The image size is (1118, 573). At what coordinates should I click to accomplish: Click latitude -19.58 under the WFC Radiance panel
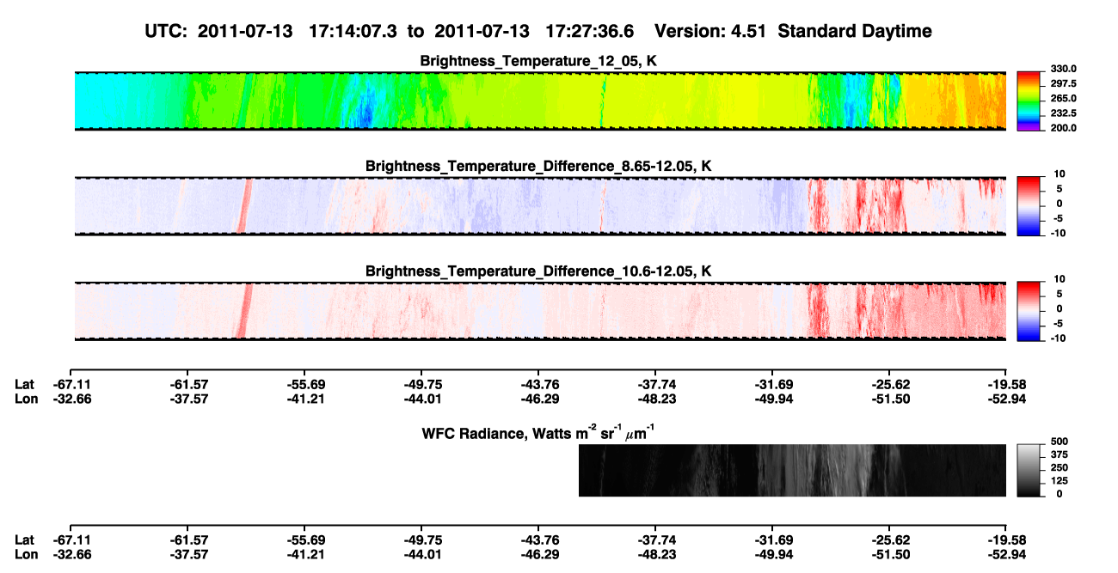click(1006, 539)
